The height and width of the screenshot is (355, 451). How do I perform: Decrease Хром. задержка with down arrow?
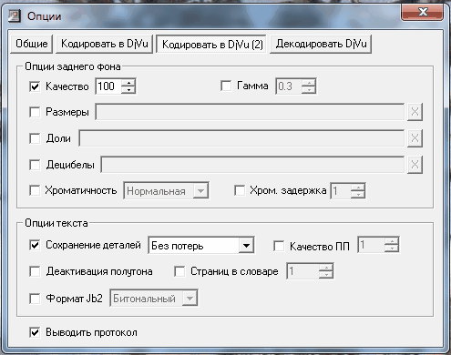358,195
